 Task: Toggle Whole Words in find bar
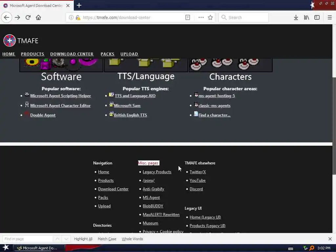coord(132,239)
